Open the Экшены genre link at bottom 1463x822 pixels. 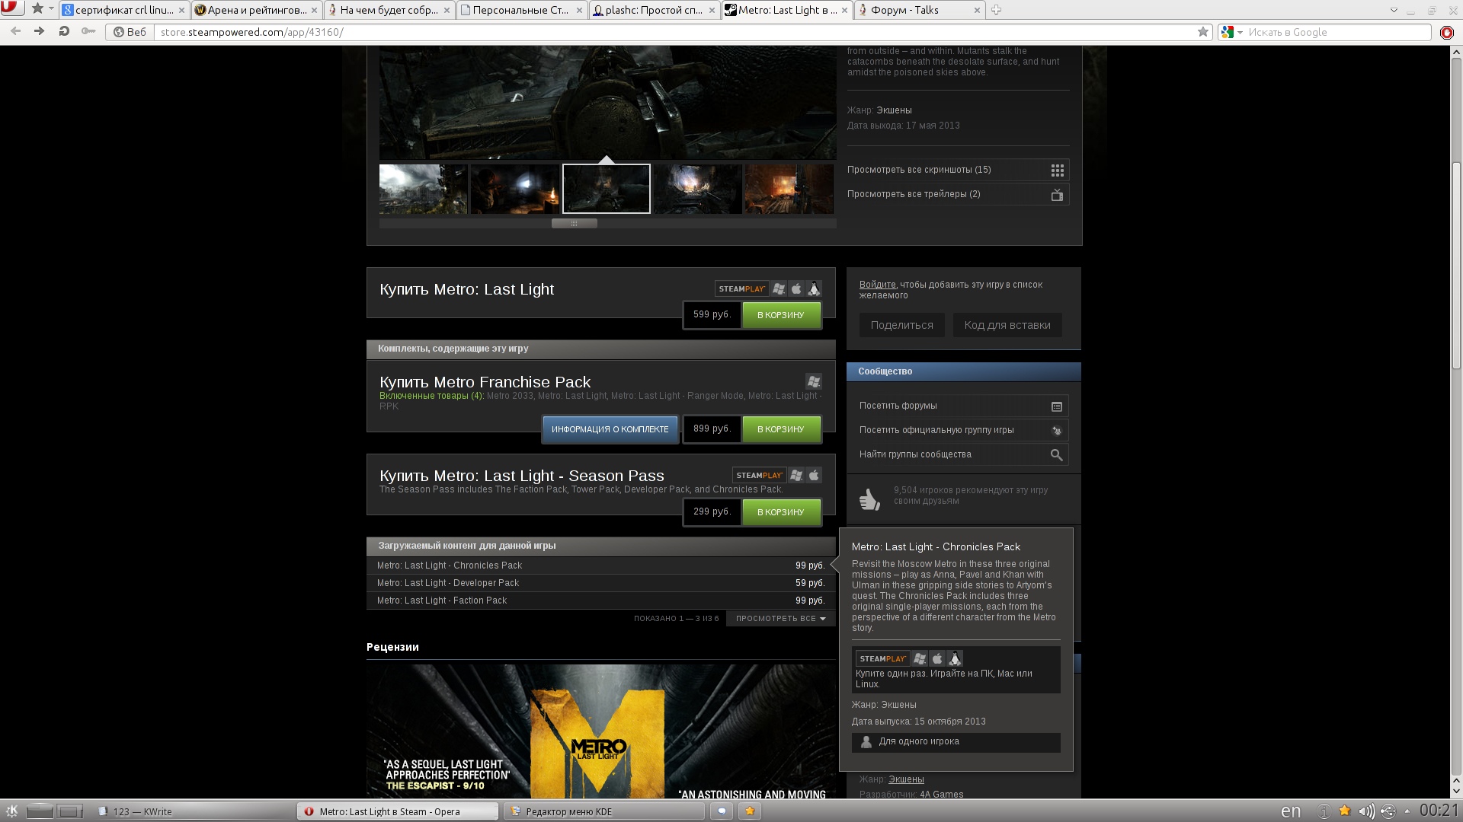pos(906,779)
